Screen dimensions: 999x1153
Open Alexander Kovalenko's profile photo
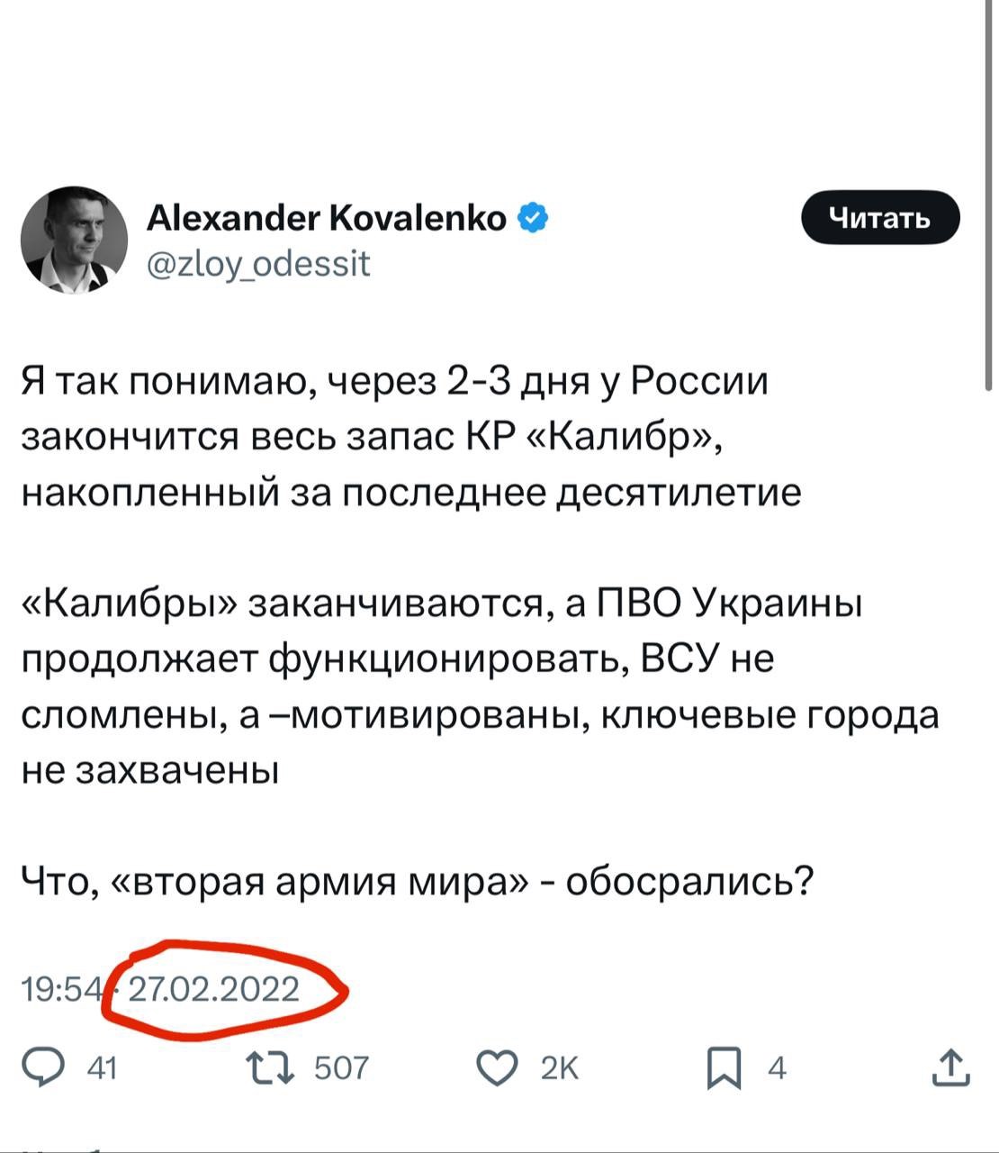(x=75, y=240)
